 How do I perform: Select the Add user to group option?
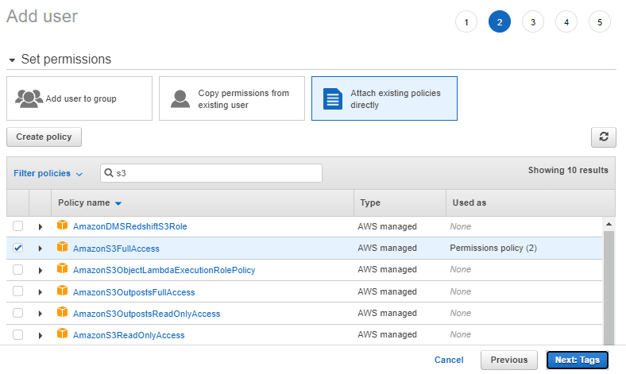(x=79, y=98)
